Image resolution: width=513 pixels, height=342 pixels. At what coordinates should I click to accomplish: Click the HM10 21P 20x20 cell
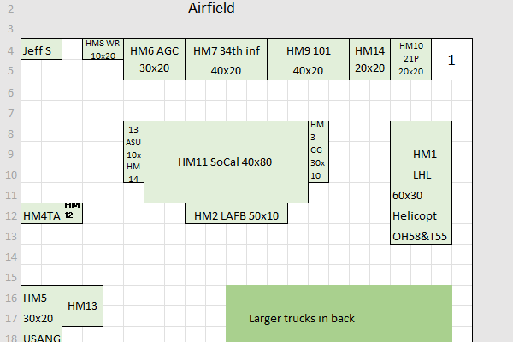pos(410,59)
